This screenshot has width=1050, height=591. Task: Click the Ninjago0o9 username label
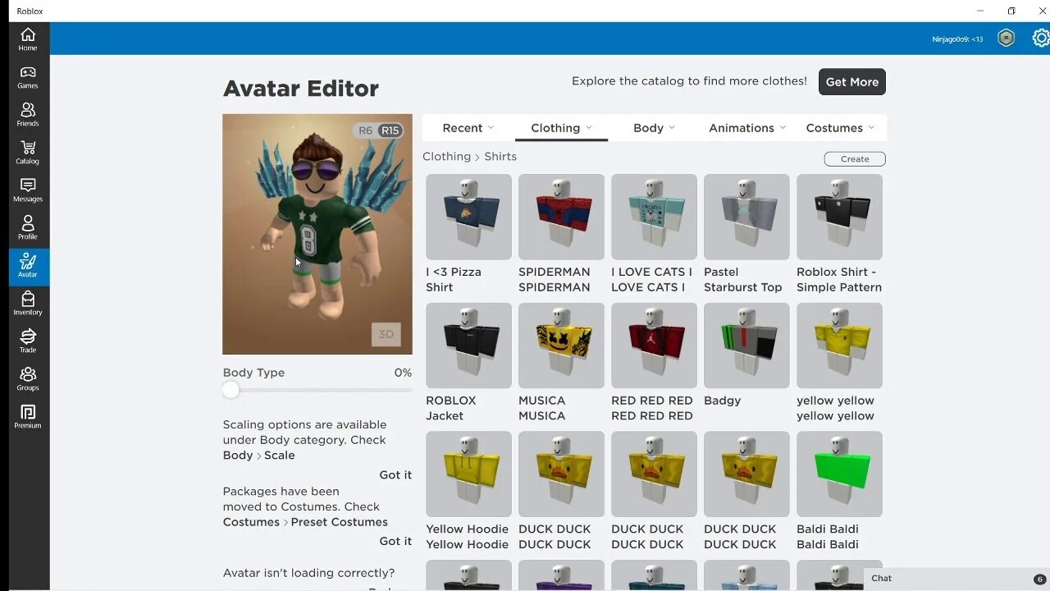point(957,39)
